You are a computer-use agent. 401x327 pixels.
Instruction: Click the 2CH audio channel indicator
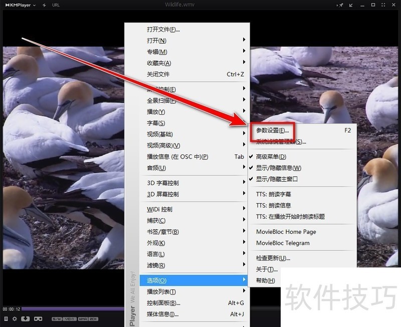(x=93, y=318)
